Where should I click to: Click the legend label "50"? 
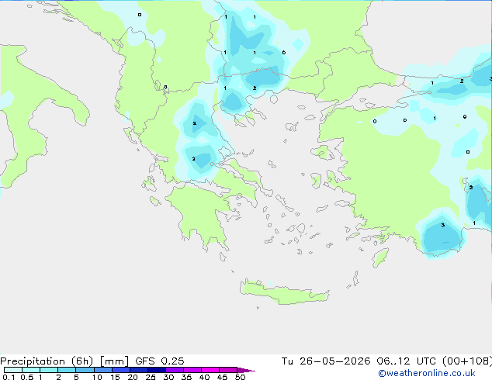click(x=240, y=377)
